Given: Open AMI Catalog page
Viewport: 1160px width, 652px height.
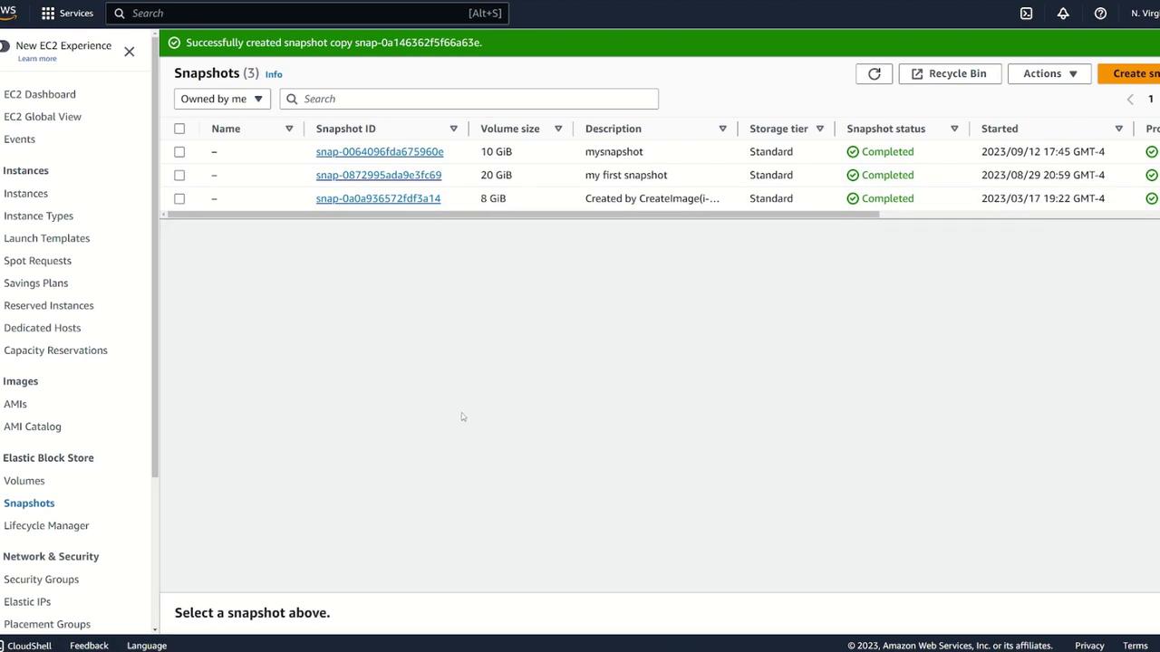Looking at the screenshot, I should (33, 427).
